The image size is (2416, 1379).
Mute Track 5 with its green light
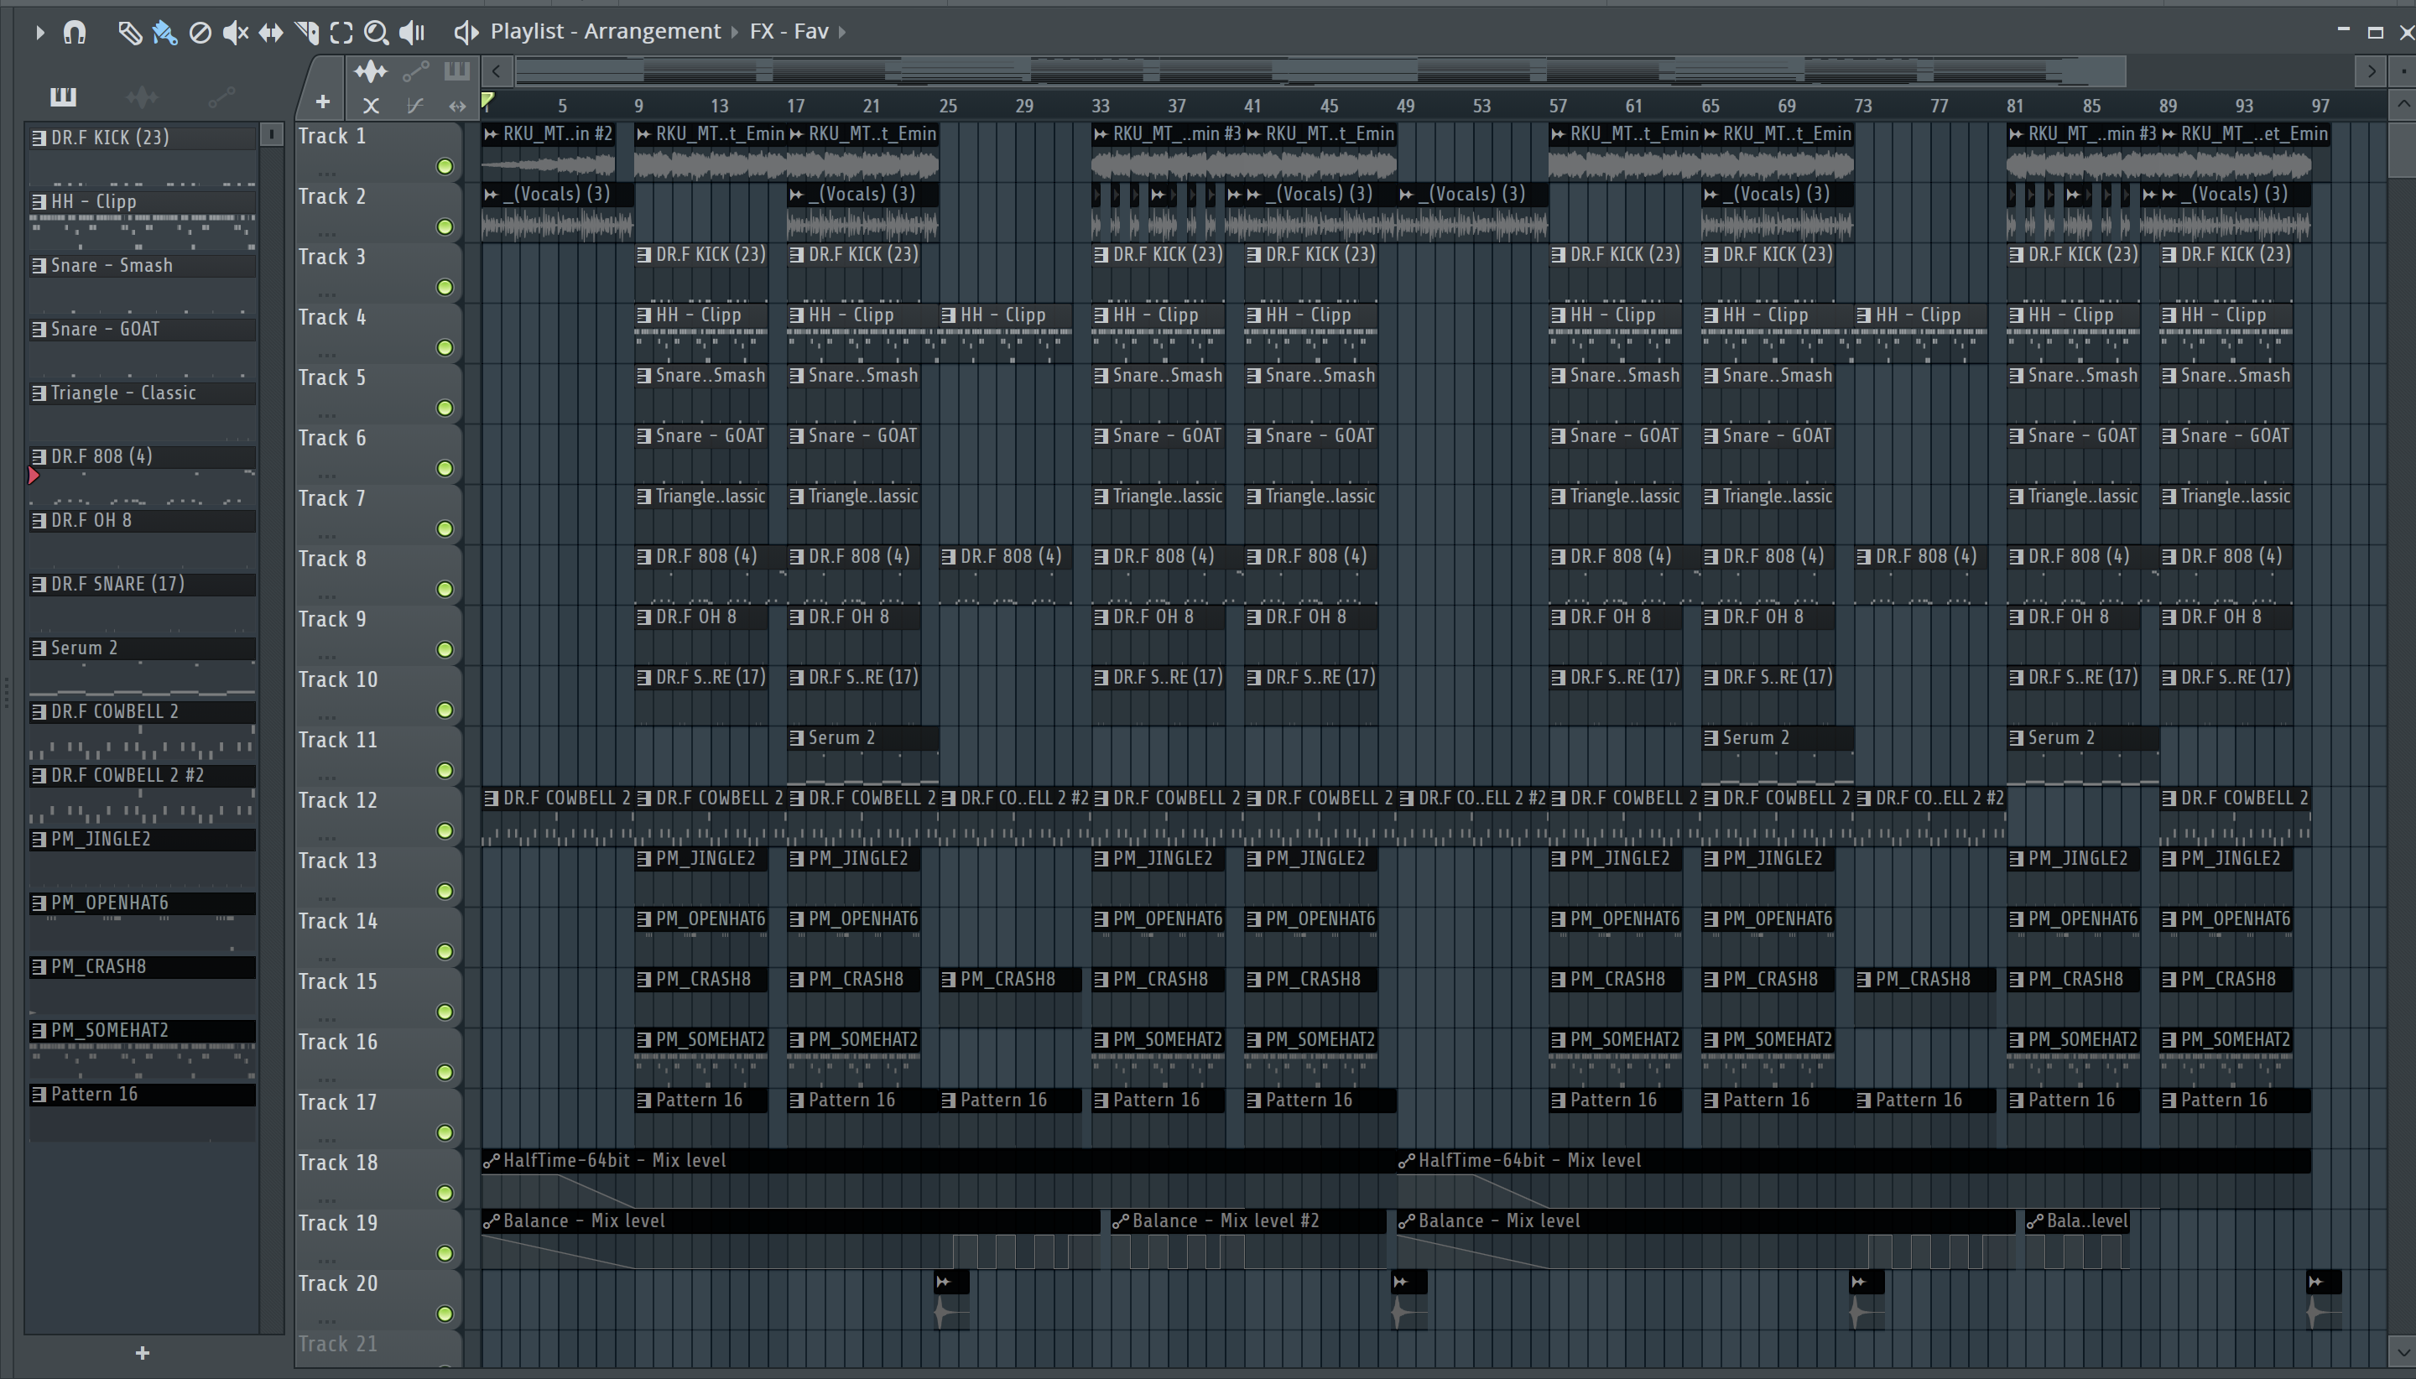tap(445, 408)
